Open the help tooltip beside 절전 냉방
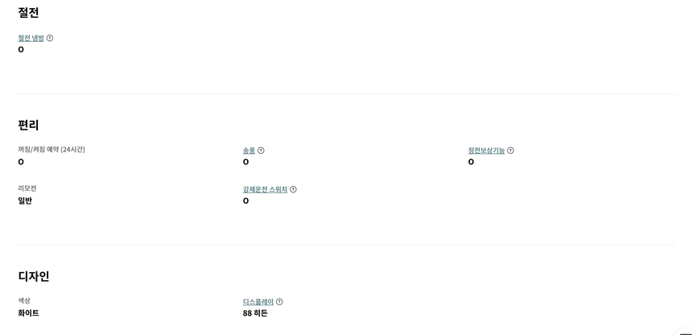The height and width of the screenshot is (335, 692). [50, 38]
